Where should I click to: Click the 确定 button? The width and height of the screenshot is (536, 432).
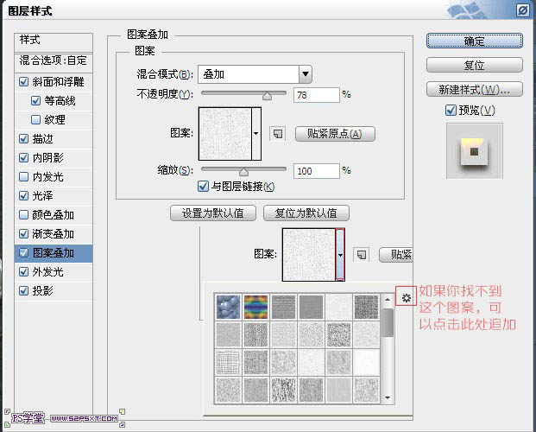tap(474, 41)
